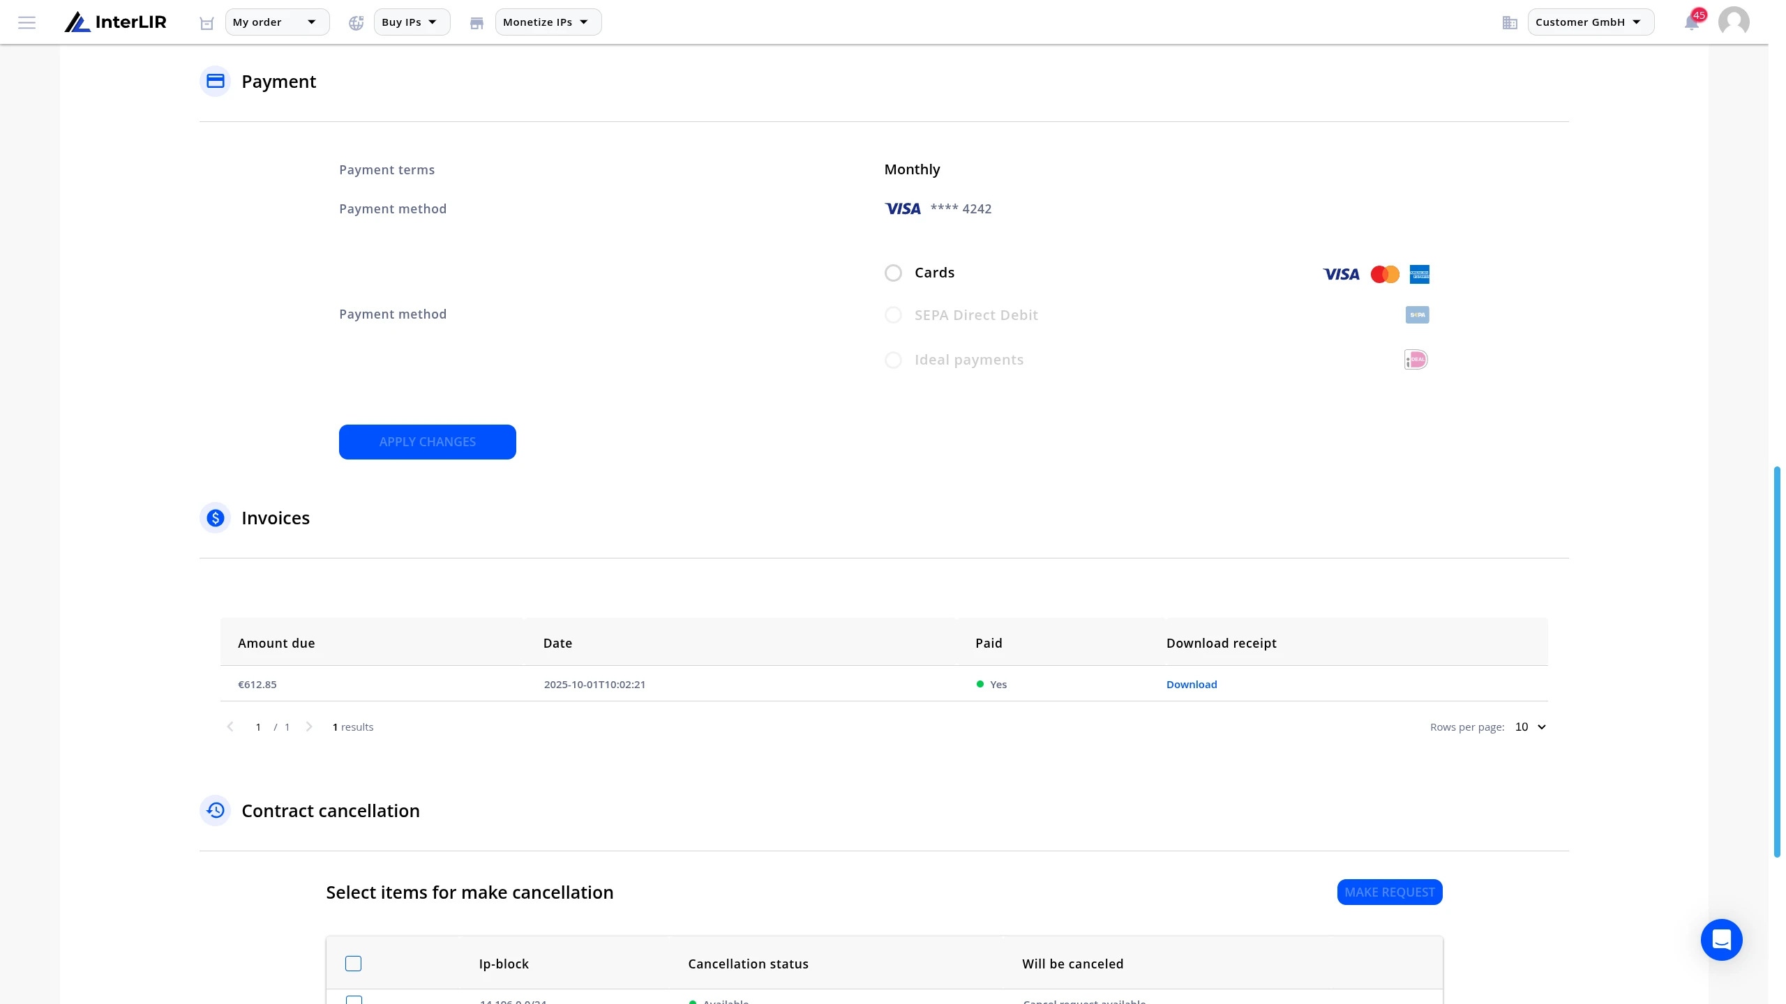Click the €612.85 amount cell
Viewport: 1786px width, 1004px height.
257,685
